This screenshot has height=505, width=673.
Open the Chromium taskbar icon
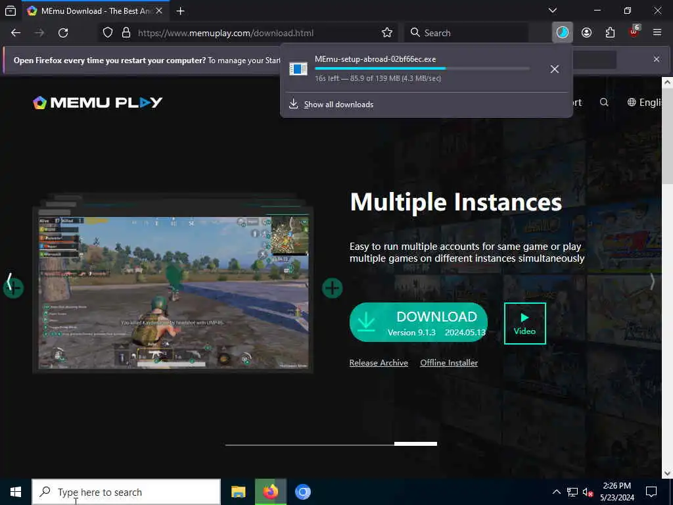tap(302, 492)
